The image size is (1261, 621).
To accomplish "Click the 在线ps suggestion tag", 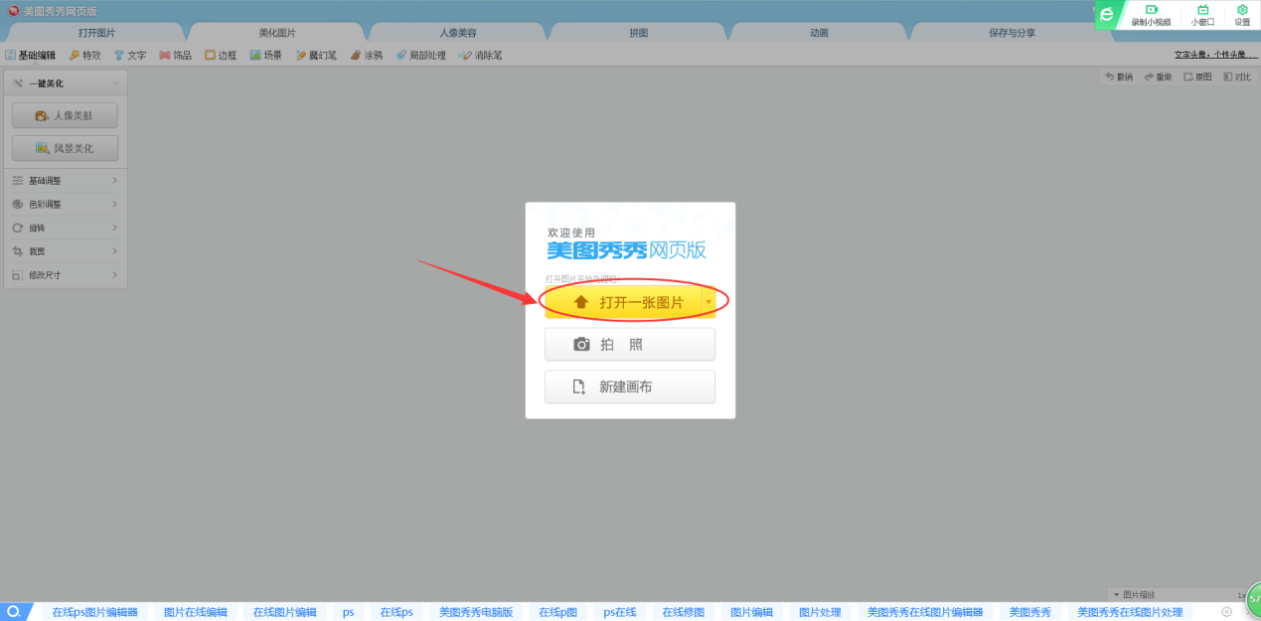I will (396, 612).
